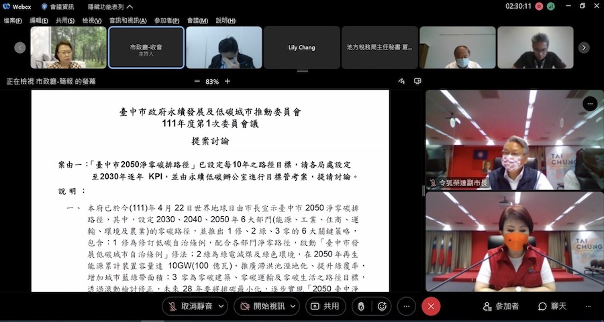
Task: Open panel options ellipsis beside 聊天
Action: click(x=588, y=306)
